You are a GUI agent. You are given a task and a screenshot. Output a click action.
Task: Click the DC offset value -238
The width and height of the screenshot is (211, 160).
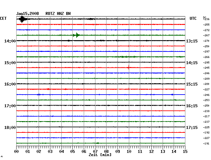pyautogui.click(x=206, y=111)
